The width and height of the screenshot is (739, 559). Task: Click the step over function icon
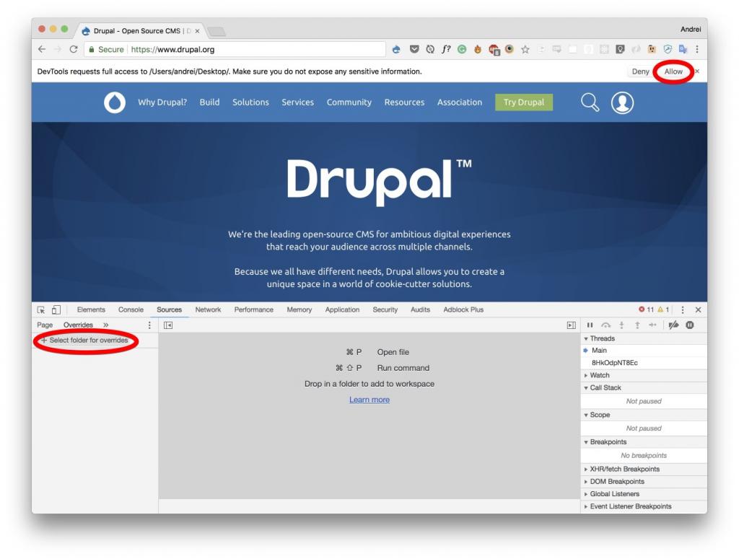point(606,325)
